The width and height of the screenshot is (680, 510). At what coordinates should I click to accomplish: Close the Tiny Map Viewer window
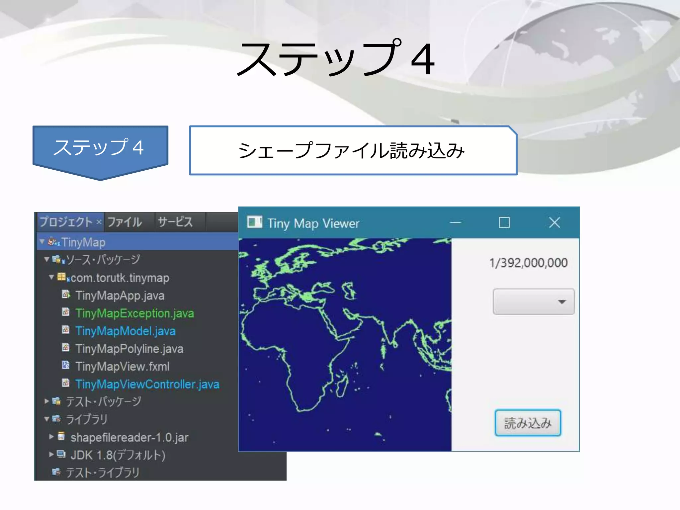pyautogui.click(x=554, y=222)
